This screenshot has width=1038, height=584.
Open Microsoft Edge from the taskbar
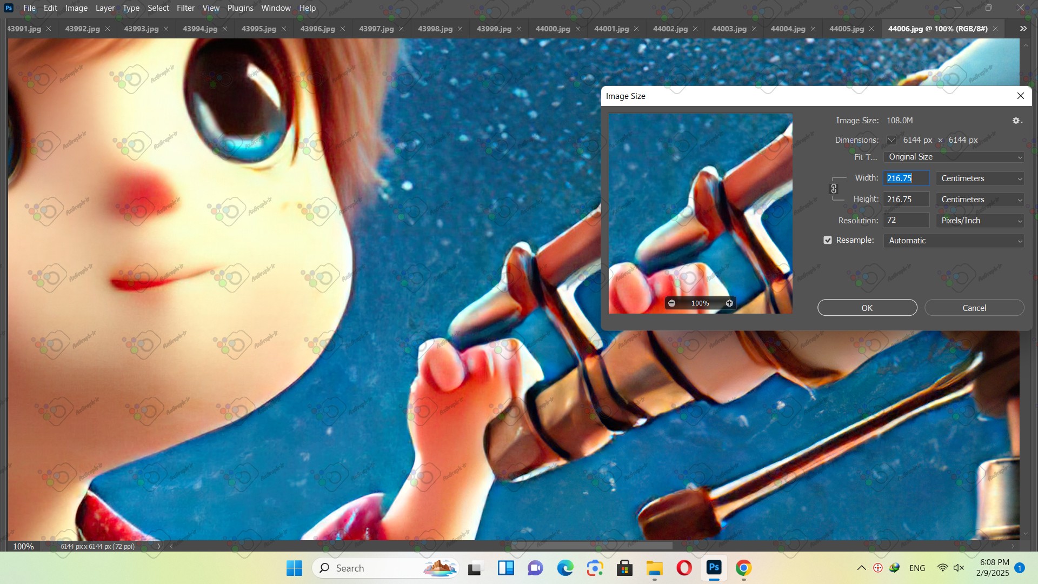(565, 568)
